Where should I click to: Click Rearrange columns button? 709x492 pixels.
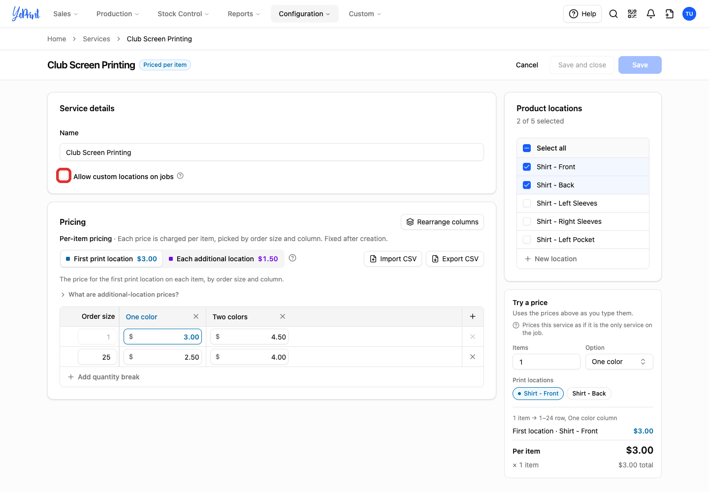442,222
